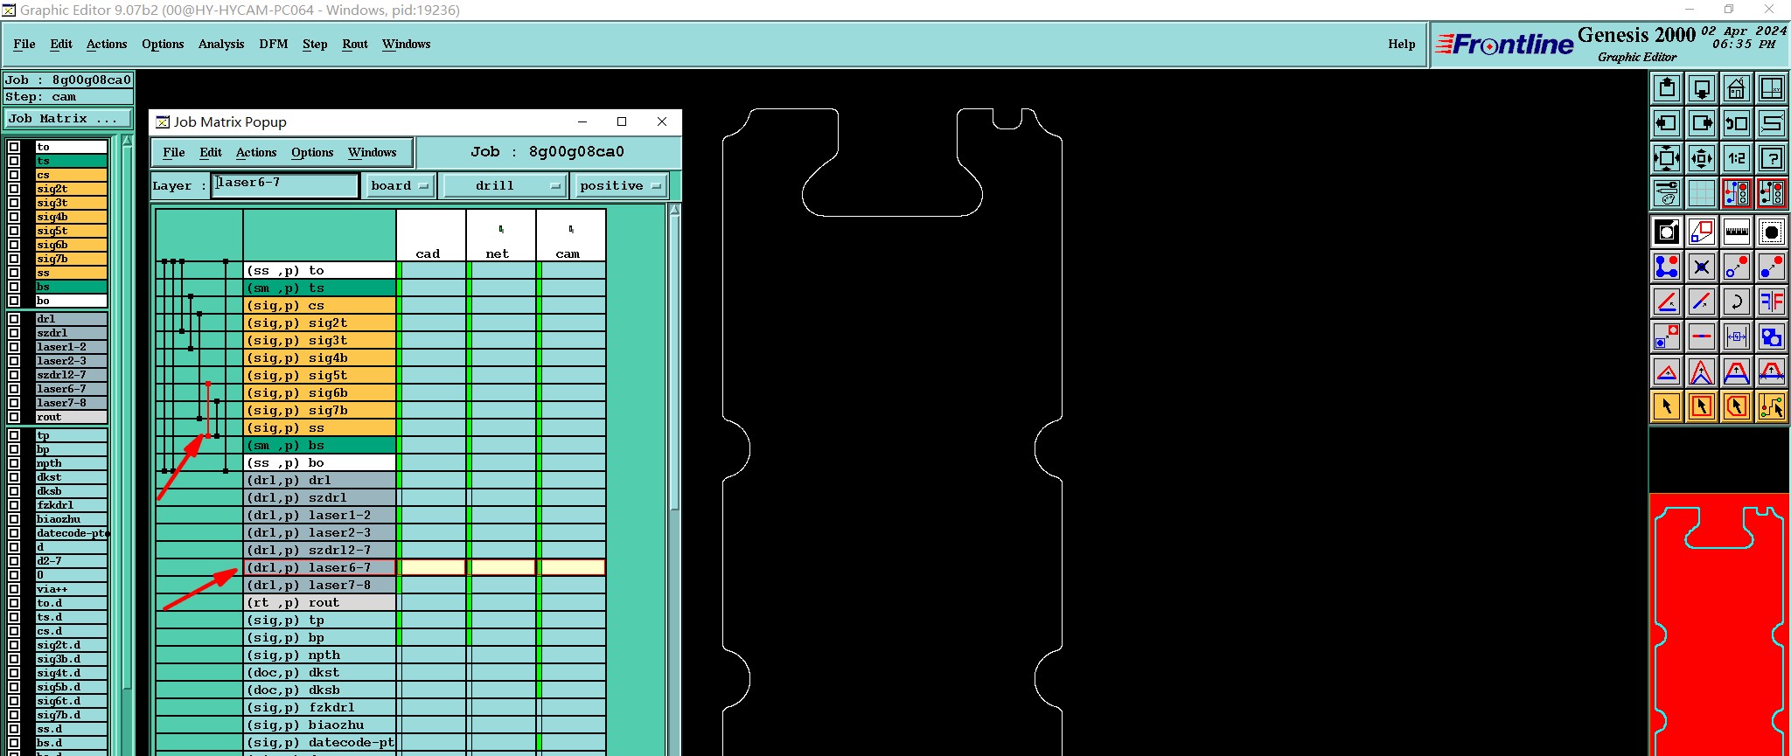This screenshot has height=756, width=1791.
Task: Click the Layer name input field
Action: [285, 185]
